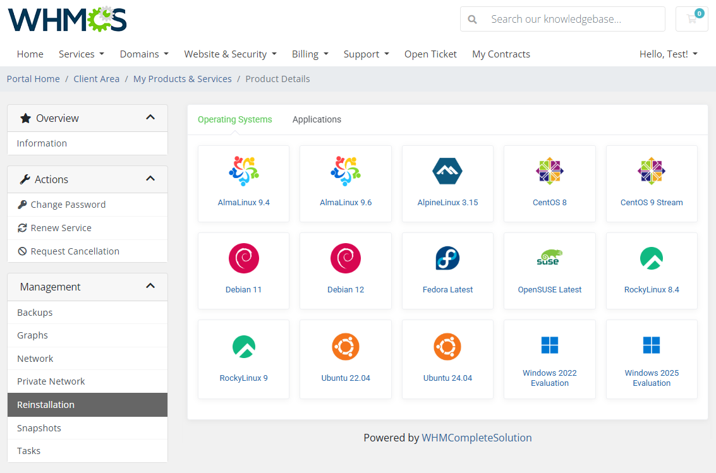Screen dimensions: 716x473
Task: Select the AlmaLinux 9.4 logo icon
Action: click(243, 171)
